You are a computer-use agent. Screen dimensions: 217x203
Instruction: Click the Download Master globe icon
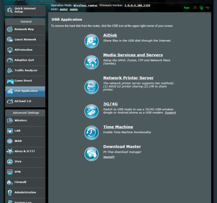click(92, 154)
